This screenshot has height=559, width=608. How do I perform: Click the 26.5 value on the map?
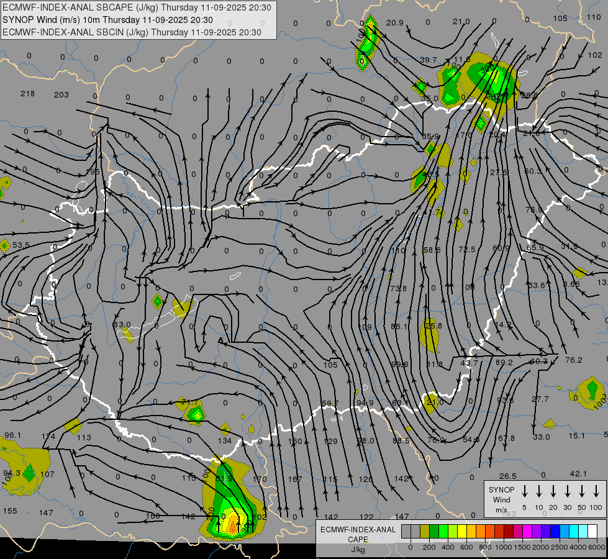point(508,476)
